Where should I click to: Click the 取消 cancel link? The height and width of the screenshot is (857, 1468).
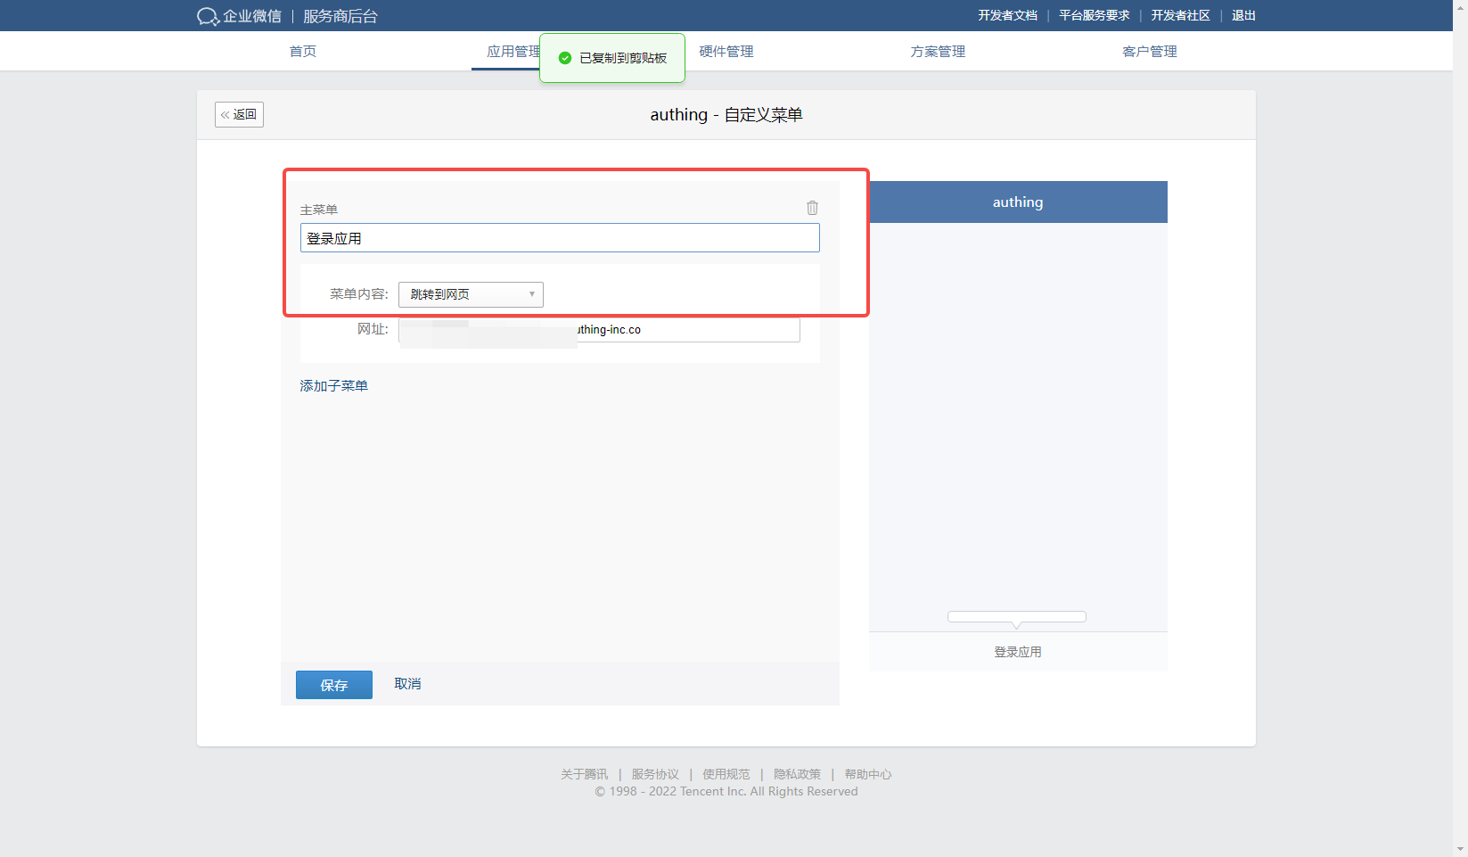pos(407,683)
